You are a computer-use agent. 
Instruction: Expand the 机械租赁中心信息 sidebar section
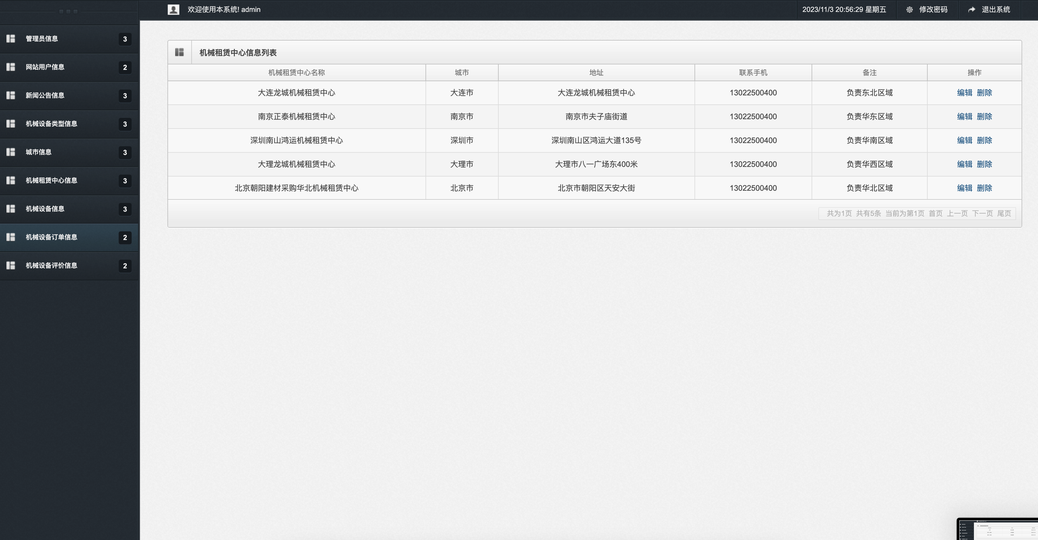point(52,181)
